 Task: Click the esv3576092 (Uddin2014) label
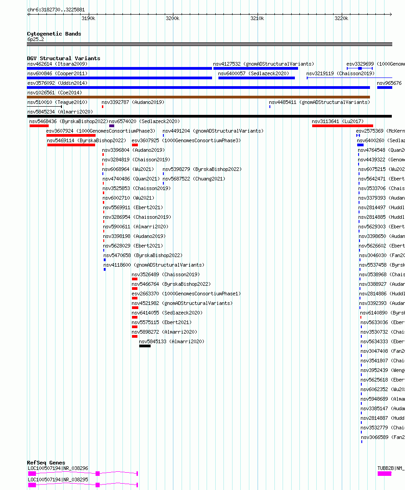(x=57, y=83)
